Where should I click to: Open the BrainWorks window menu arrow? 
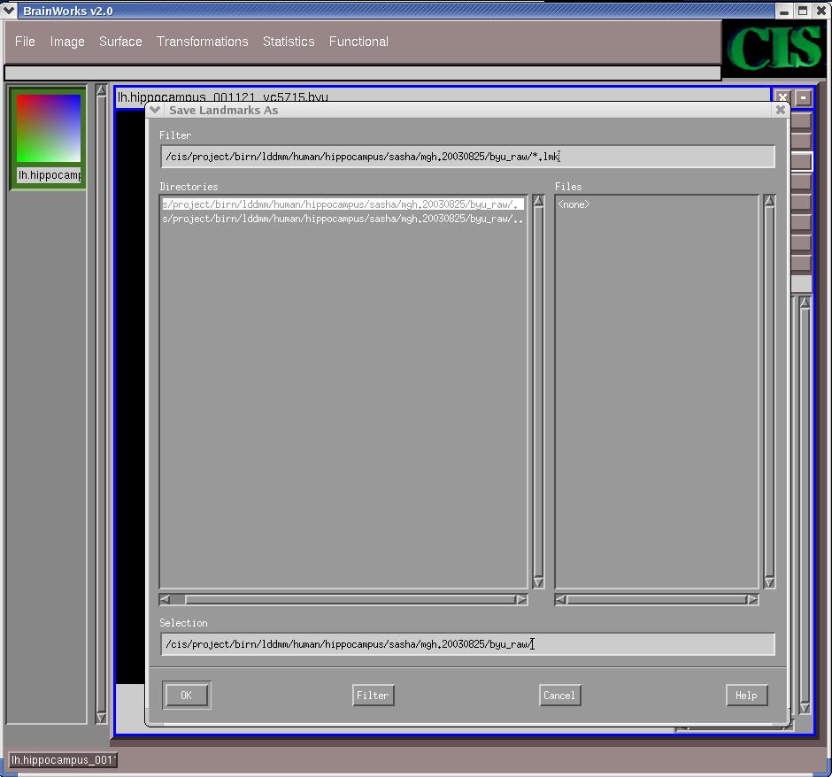pos(9,11)
